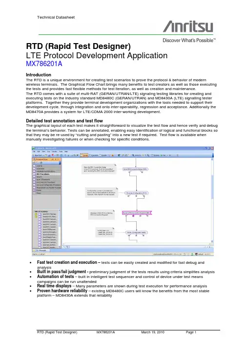Image resolution: width=246 pixels, height=349 pixels.
Task: Open the File menu in RTD window
Action: [x=34, y=152]
